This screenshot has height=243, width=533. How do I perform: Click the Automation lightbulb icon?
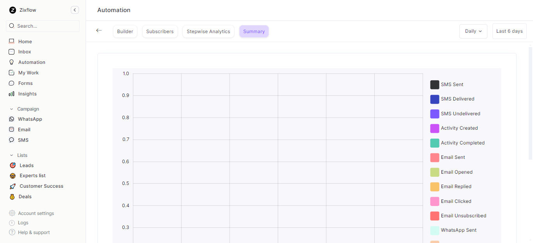(12, 62)
